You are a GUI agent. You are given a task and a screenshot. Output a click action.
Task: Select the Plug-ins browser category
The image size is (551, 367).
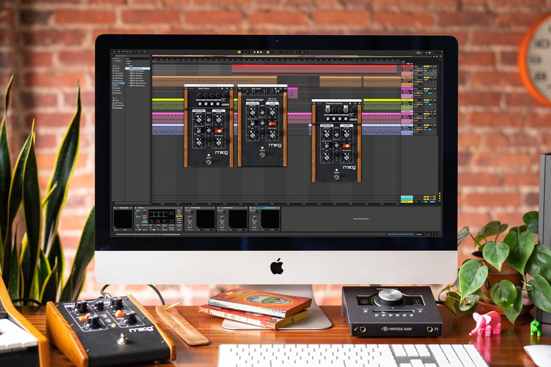click(x=117, y=83)
